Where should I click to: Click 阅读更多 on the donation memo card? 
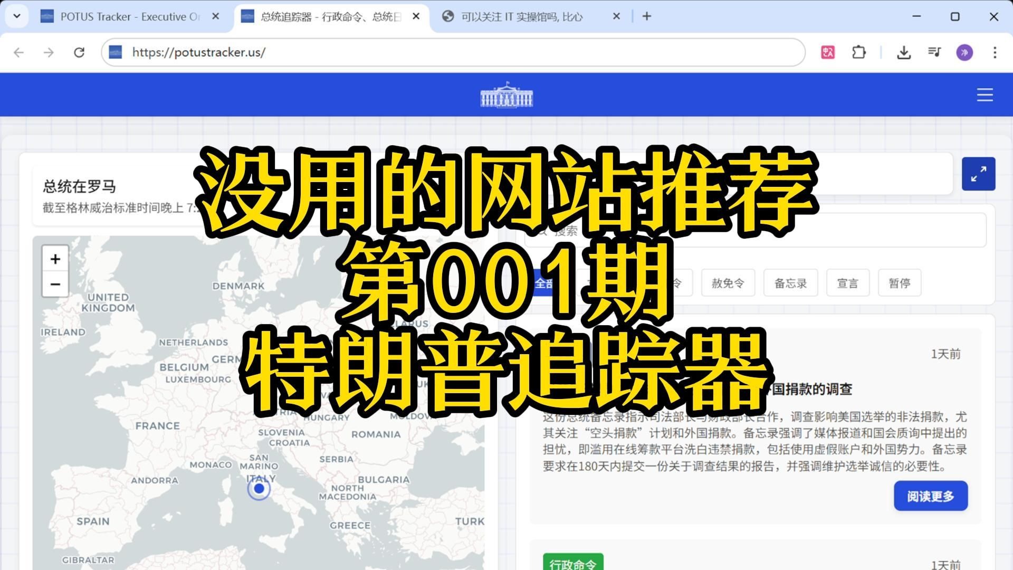930,496
